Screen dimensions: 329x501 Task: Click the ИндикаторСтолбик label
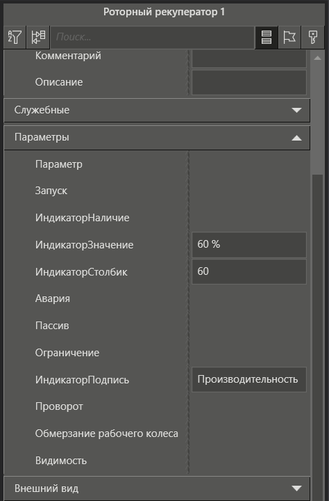(81, 272)
